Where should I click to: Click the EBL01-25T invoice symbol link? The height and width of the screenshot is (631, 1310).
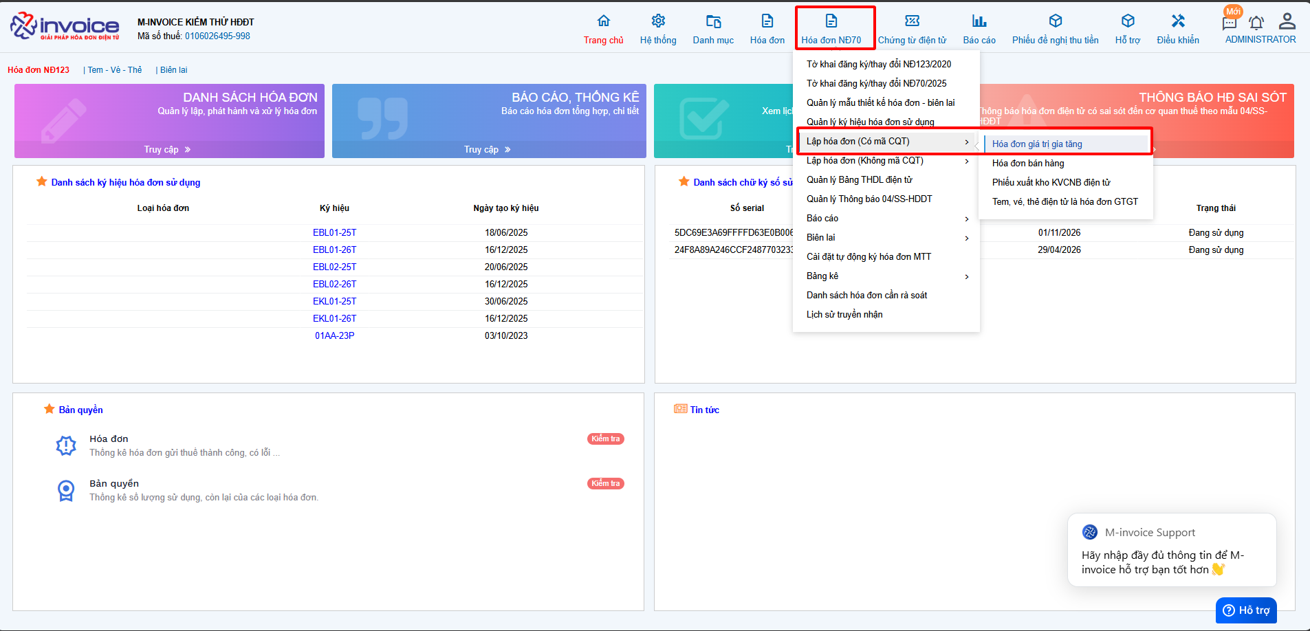point(334,233)
